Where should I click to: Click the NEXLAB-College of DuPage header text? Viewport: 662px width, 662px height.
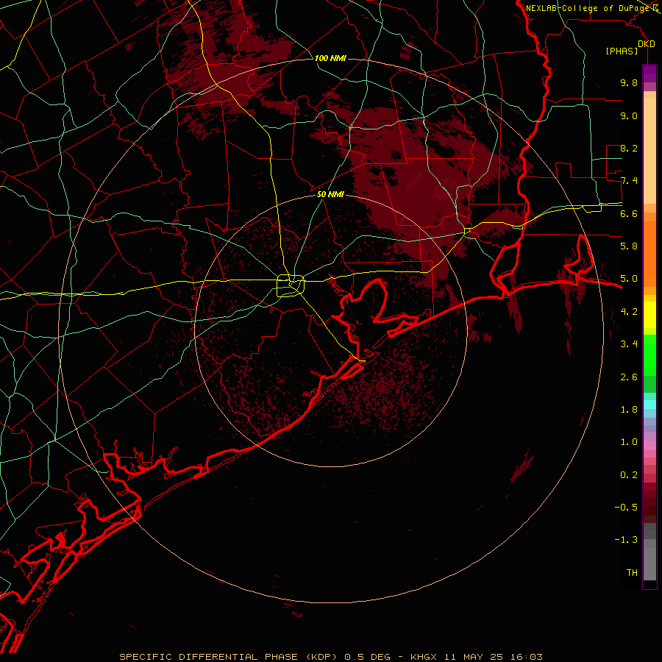pyautogui.click(x=588, y=8)
